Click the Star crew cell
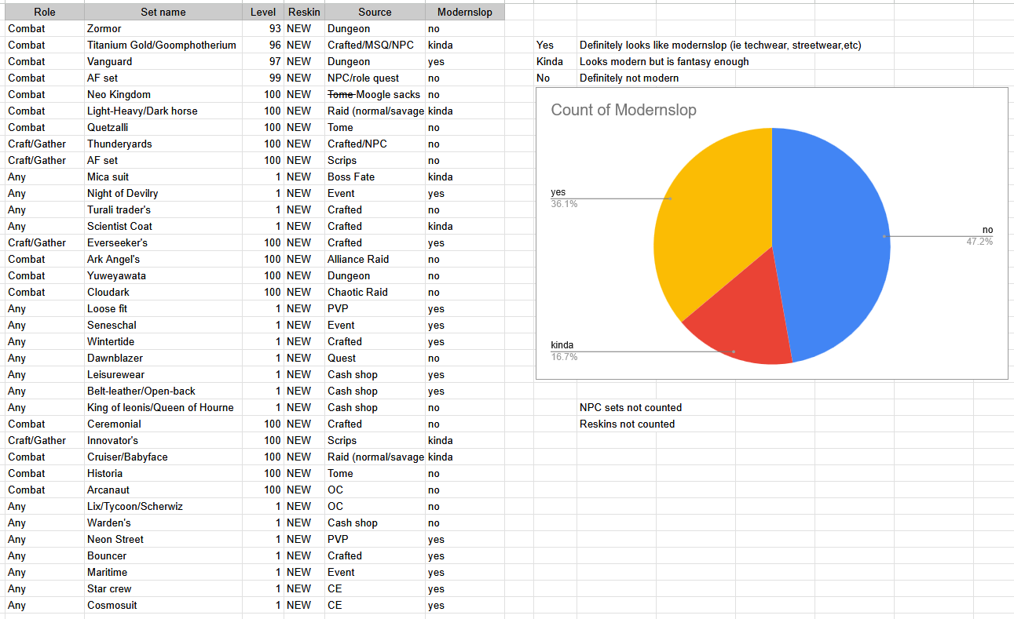1014x619 pixels. click(163, 588)
